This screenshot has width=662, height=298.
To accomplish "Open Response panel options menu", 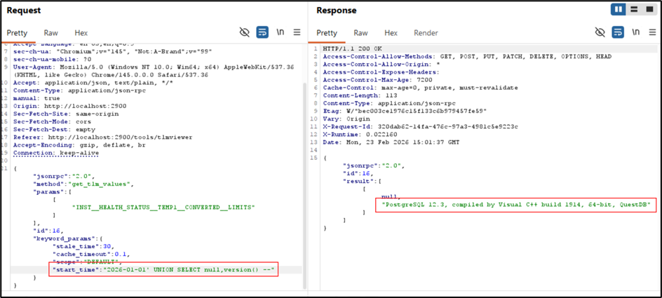I will pos(653,32).
